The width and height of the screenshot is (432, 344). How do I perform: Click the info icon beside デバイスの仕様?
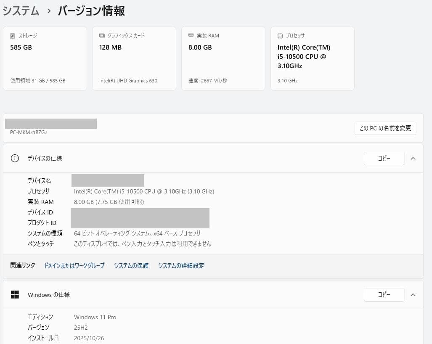point(15,159)
